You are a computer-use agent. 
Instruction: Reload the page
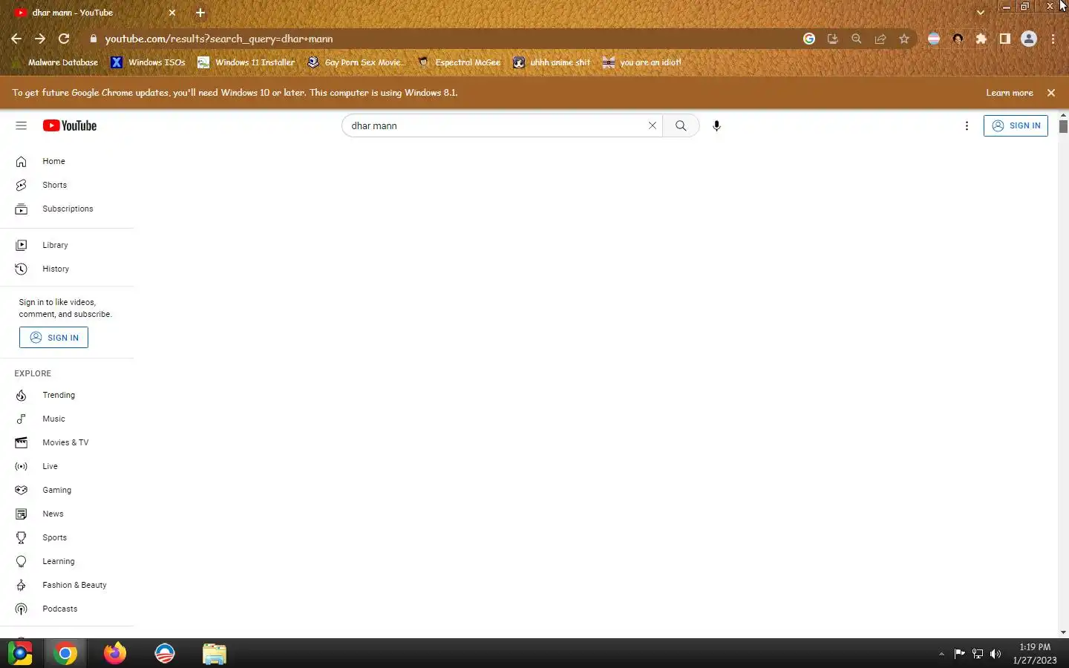click(x=64, y=39)
